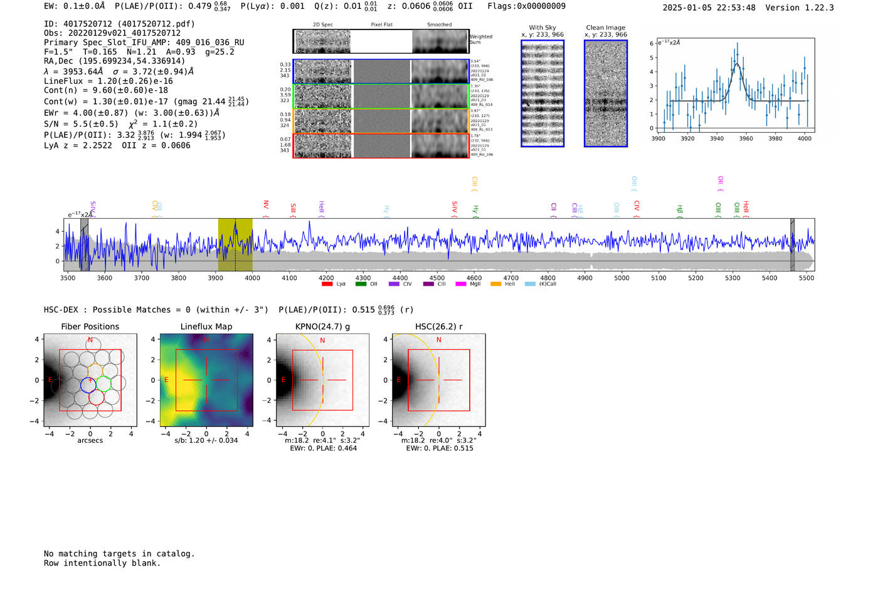This screenshot has height=597, width=878.
Task: Select the orange-bordered 2D spectrum row
Action: (381, 121)
